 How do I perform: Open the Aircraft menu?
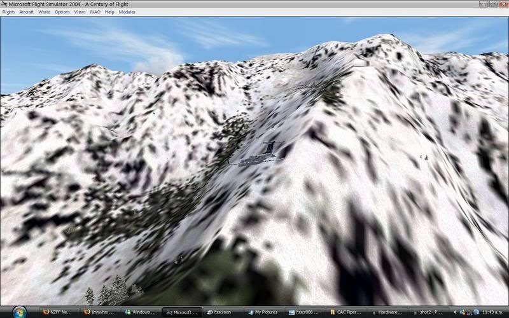click(x=27, y=12)
